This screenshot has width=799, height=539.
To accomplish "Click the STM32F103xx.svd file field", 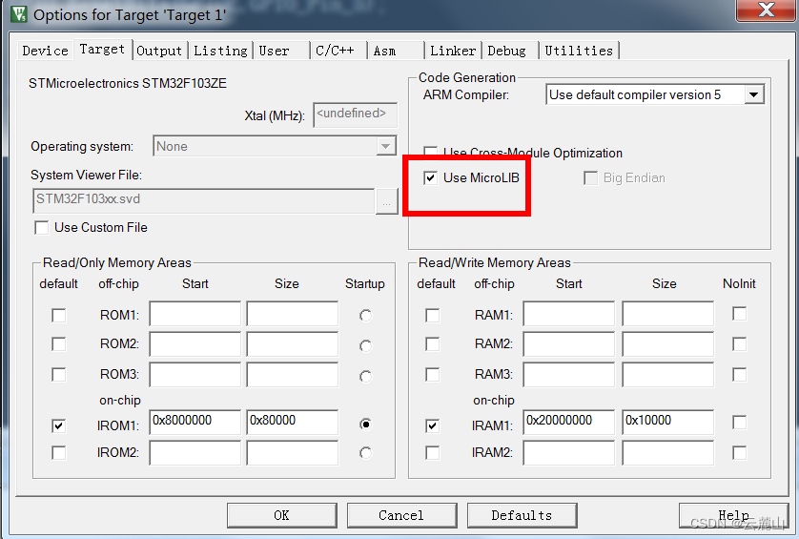I will tap(204, 200).
